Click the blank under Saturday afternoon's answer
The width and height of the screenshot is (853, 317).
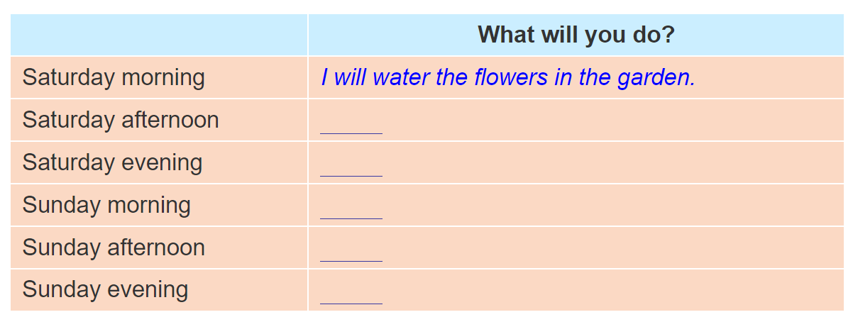[x=351, y=126]
